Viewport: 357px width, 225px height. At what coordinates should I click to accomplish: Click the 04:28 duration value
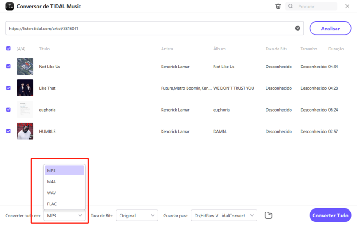(x=333, y=88)
